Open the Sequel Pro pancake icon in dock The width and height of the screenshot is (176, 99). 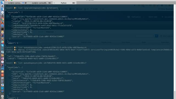point(2,32)
